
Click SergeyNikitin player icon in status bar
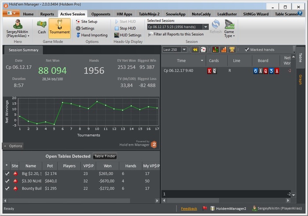coord(254,208)
